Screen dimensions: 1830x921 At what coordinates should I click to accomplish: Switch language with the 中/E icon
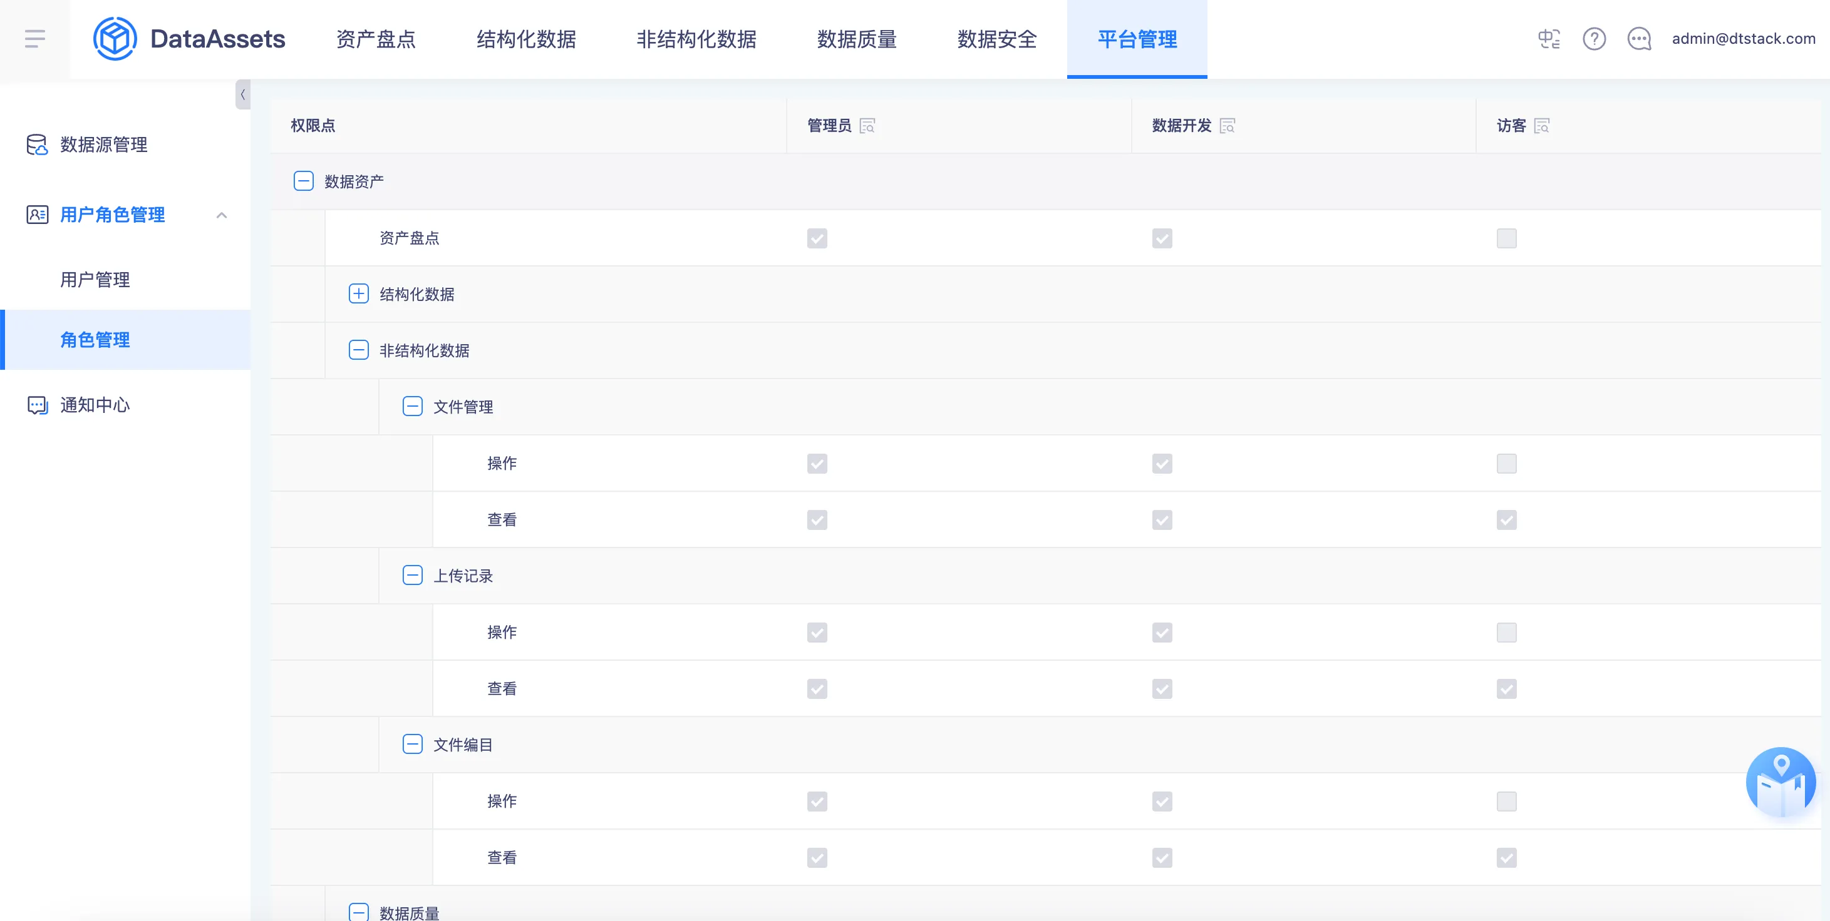pyautogui.click(x=1549, y=38)
